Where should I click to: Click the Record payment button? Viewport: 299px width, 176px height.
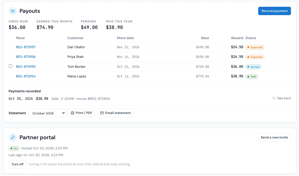coord(274,11)
